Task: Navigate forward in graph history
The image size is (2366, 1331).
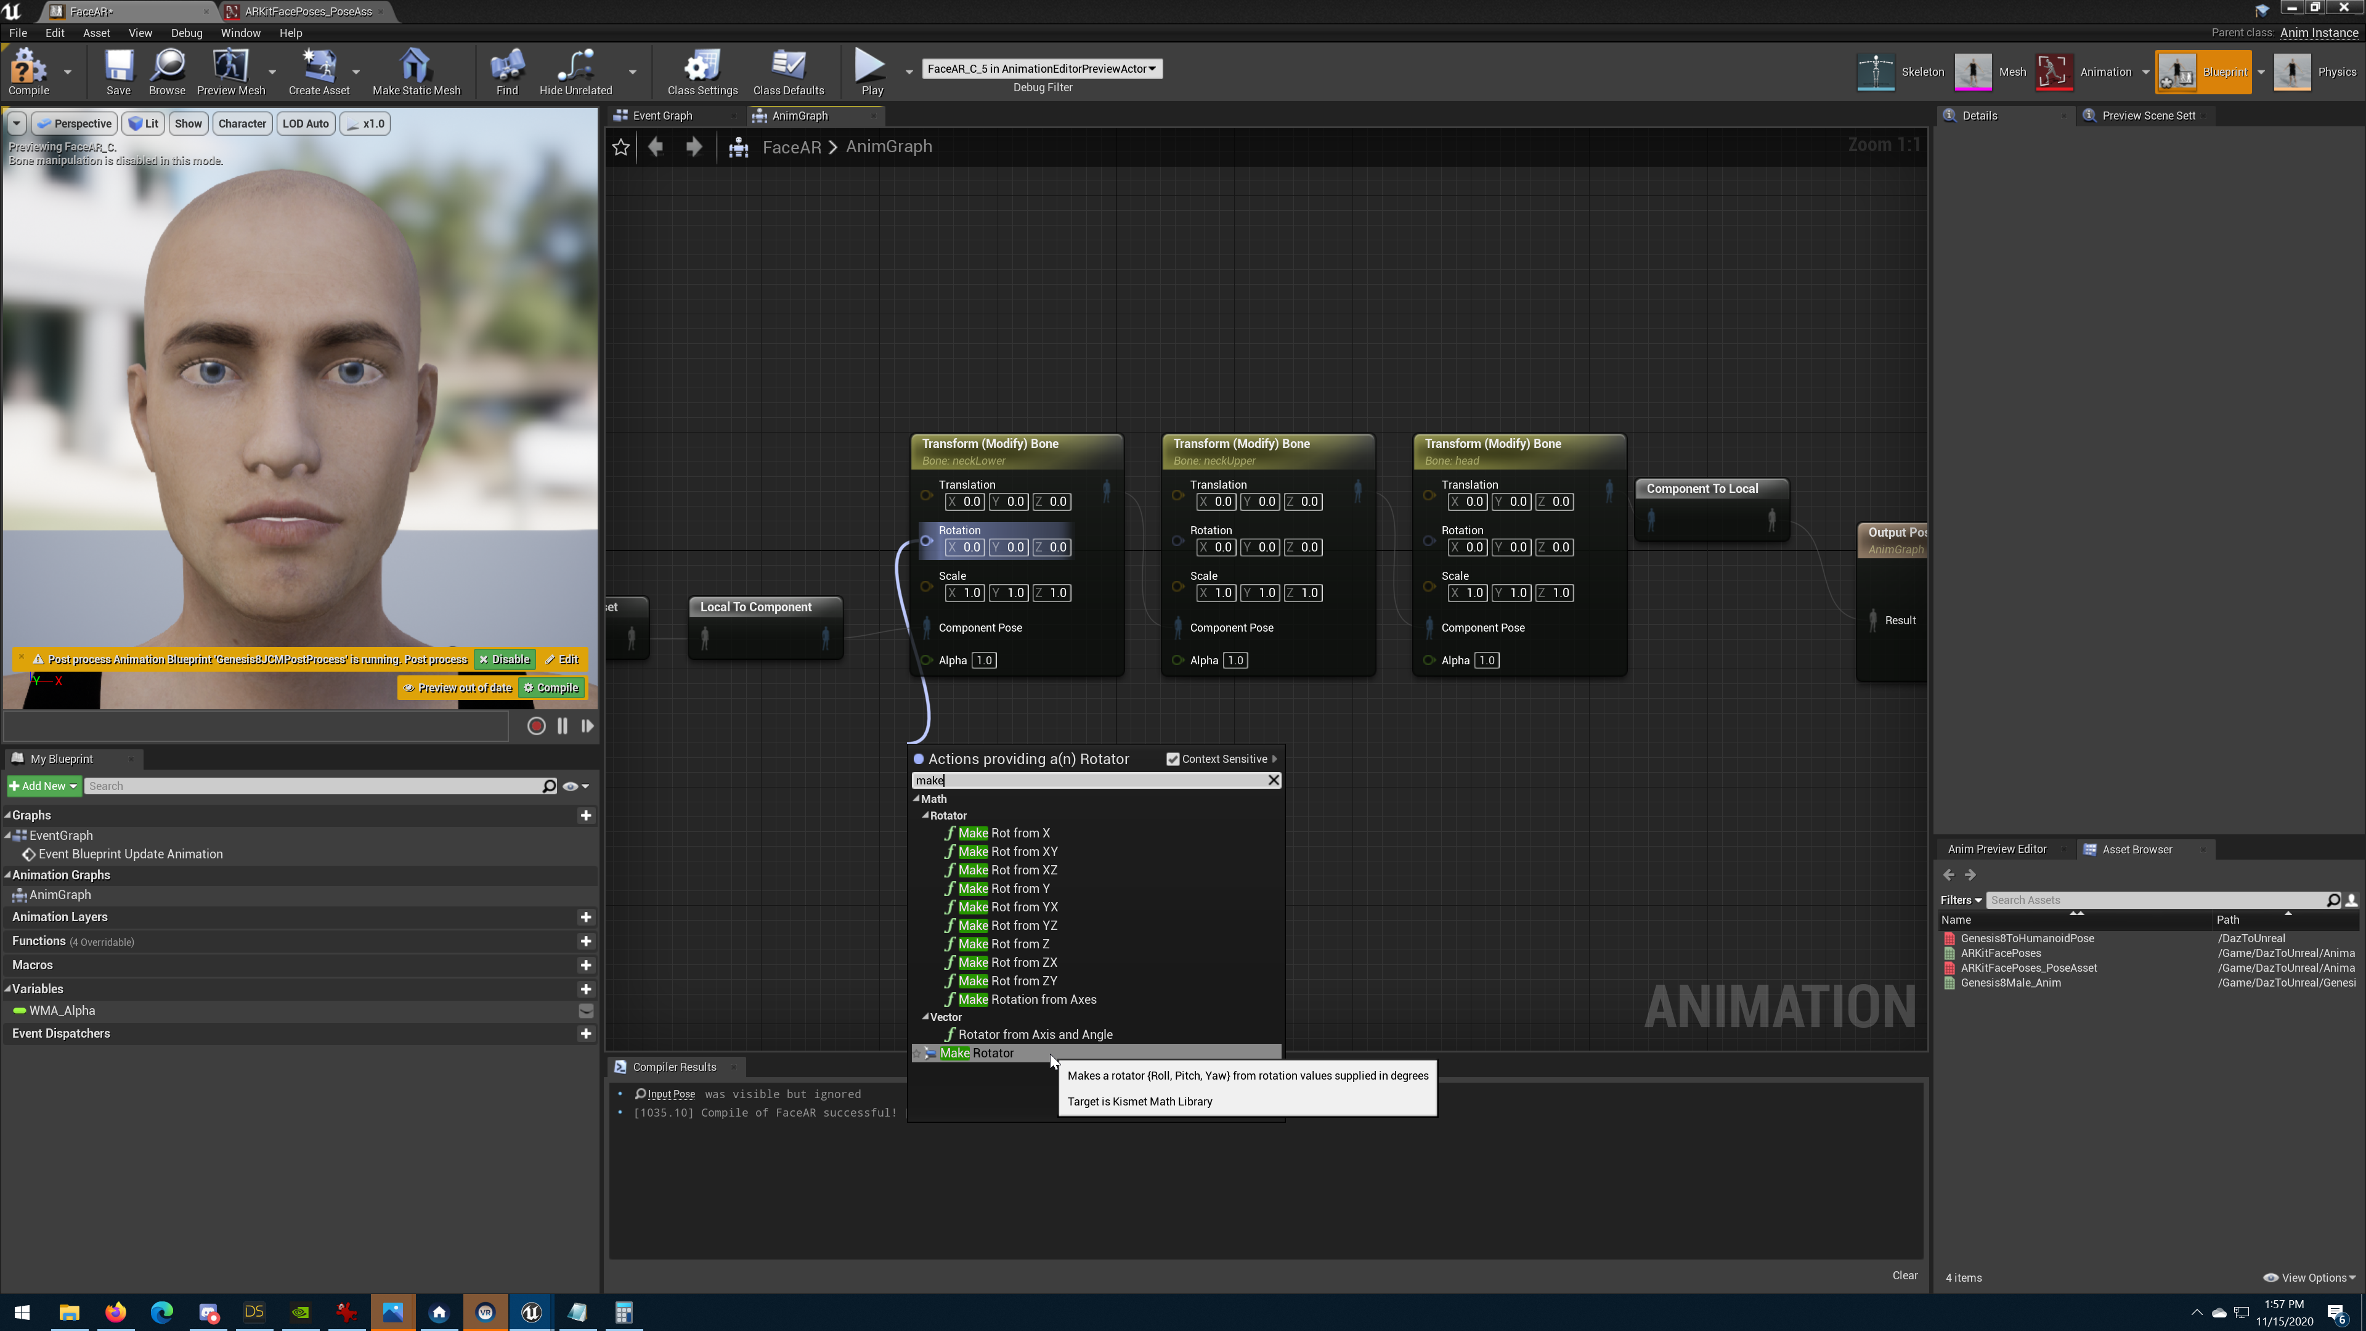Action: [694, 147]
